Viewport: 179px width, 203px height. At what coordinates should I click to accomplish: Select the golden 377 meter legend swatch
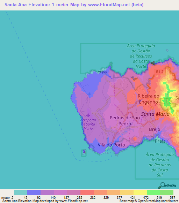[127, 192]
